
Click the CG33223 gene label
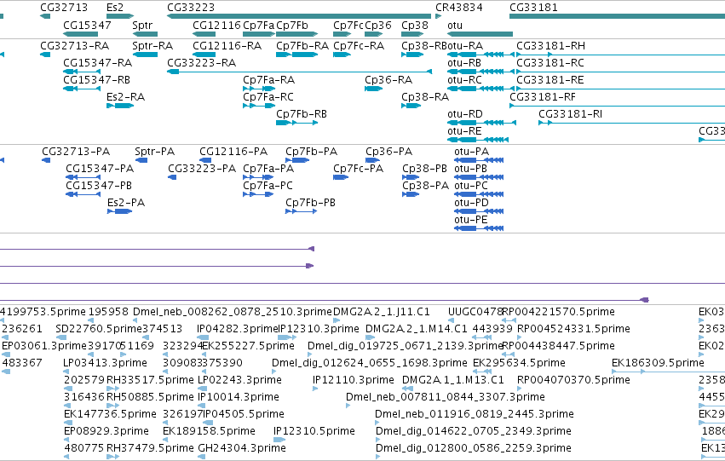pos(191,8)
